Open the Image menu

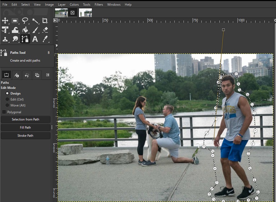pos(49,4)
